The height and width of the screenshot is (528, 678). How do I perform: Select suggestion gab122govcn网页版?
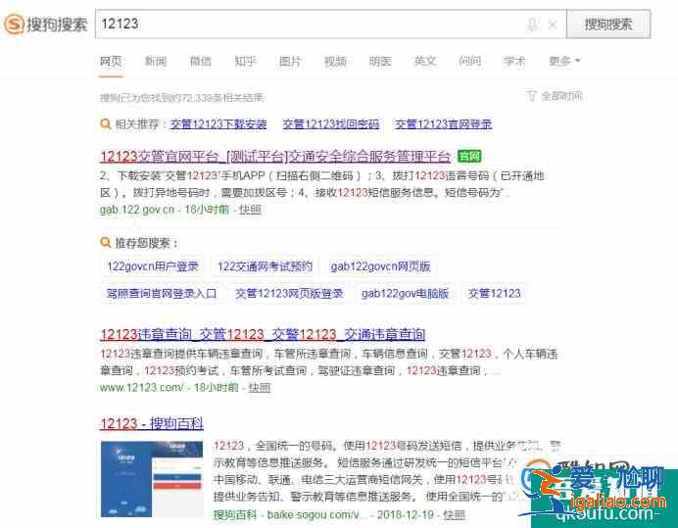coord(380,266)
